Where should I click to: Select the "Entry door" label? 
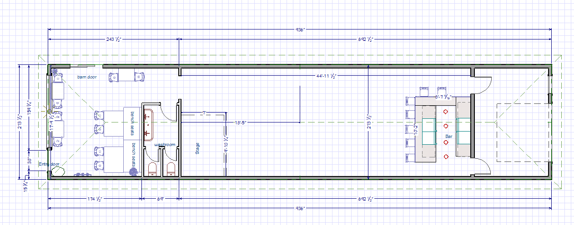click(x=49, y=164)
